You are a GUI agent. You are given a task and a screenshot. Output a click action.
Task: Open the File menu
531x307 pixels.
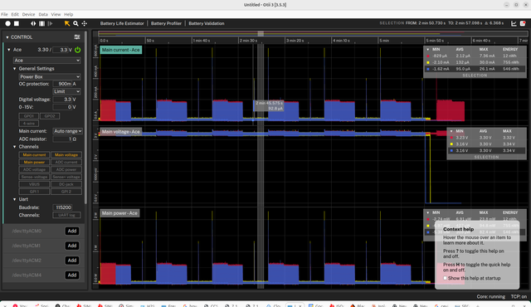(x=4, y=14)
